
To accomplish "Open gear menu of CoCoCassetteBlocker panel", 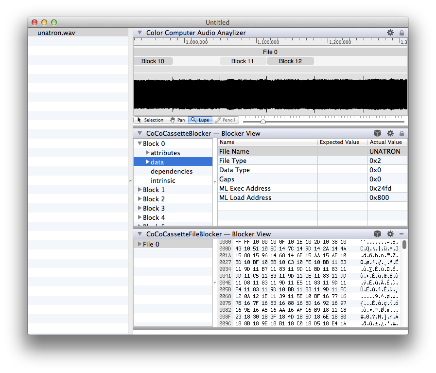I will point(390,134).
